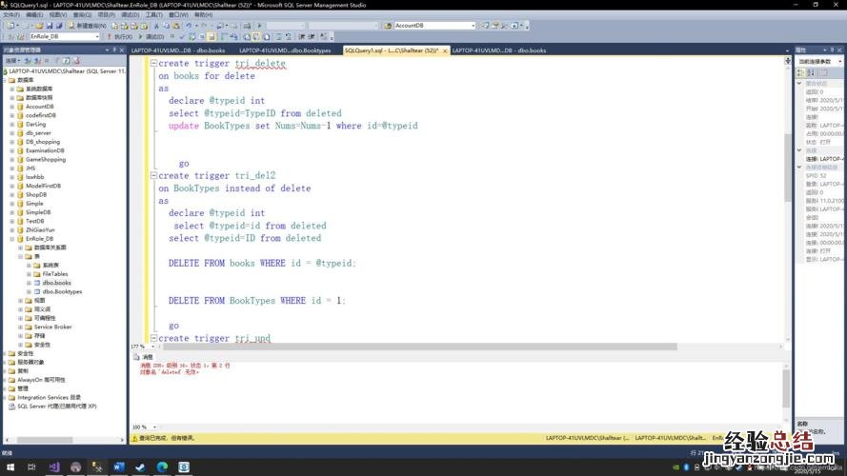The image size is (847, 476).
Task: Expand the AccountDB database node
Action: [11, 107]
